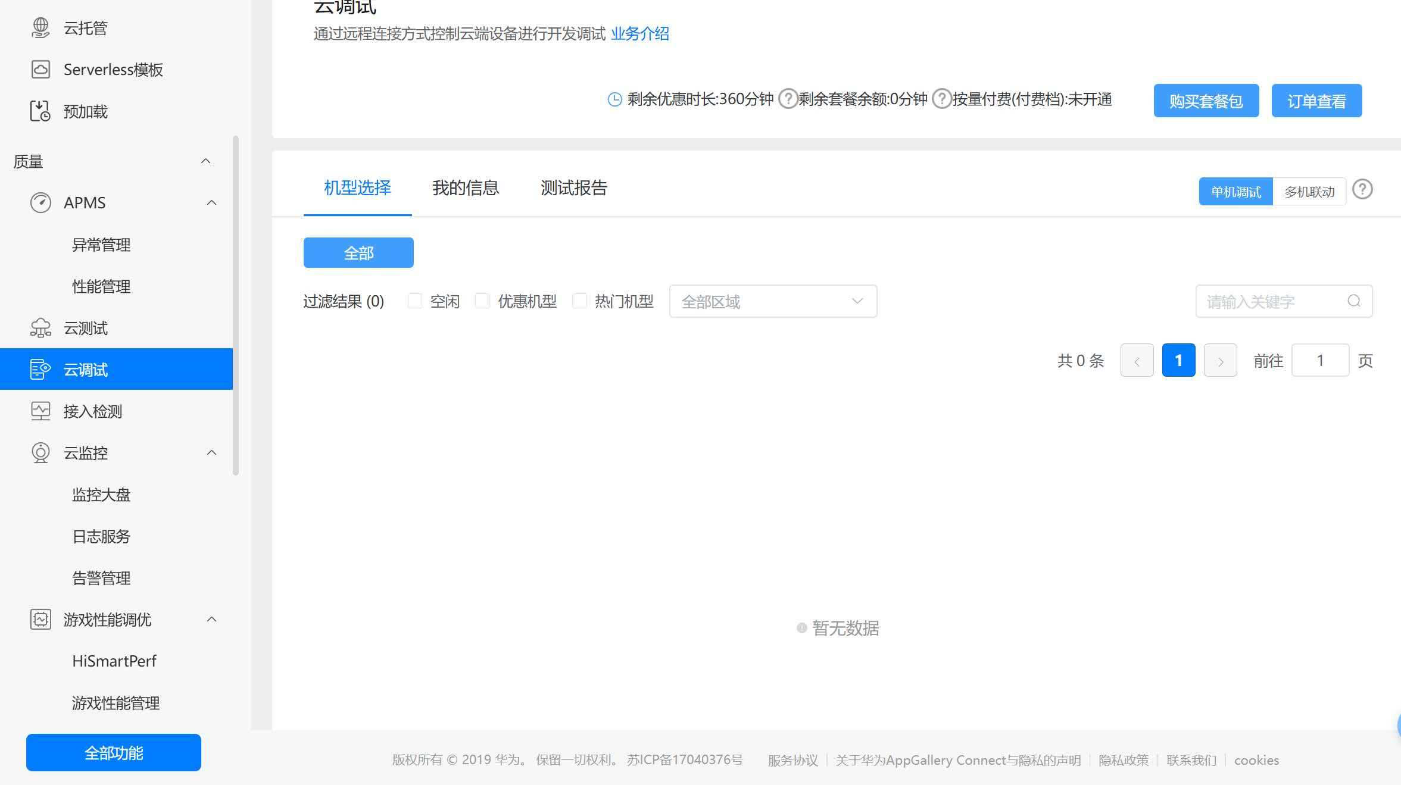The height and width of the screenshot is (785, 1401).
Task: Switch to 我的信息 tab
Action: [x=465, y=188]
